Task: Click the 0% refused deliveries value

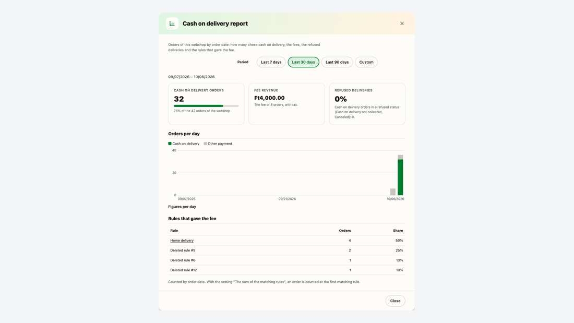Action: [341, 99]
